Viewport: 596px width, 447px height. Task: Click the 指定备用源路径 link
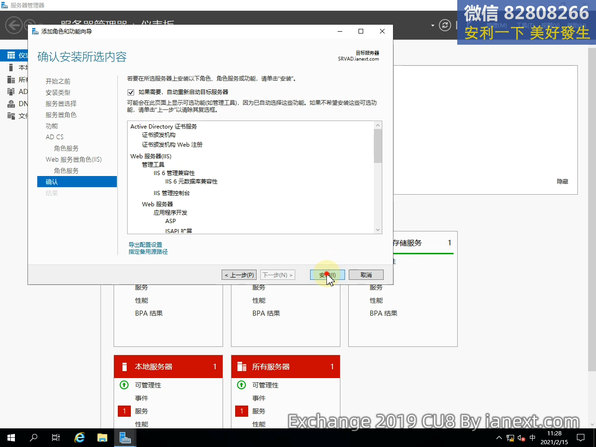click(148, 252)
